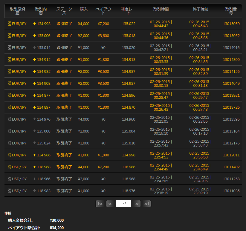This screenshot has width=246, height=231.
Task: Click EUR/JPY asset in trade 13014049 row
Action: click(x=19, y=83)
